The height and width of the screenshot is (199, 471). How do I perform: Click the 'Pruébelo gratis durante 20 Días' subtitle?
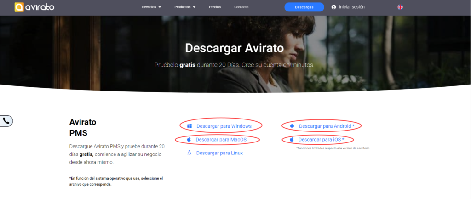point(234,65)
